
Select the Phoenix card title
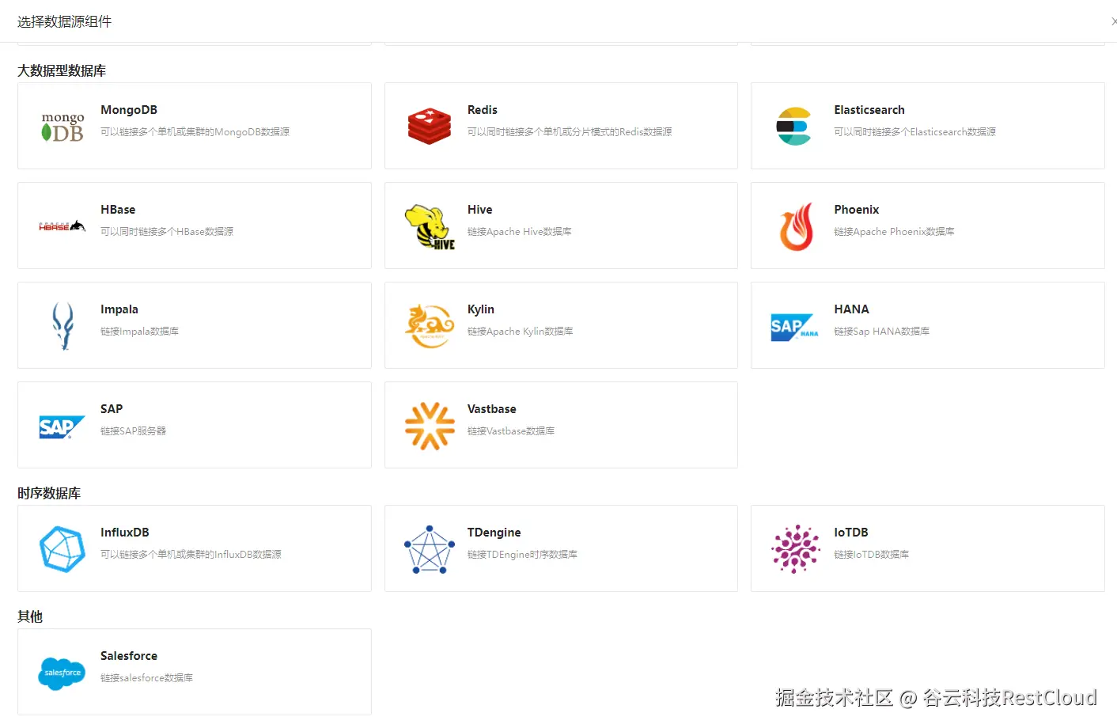click(x=857, y=210)
